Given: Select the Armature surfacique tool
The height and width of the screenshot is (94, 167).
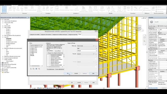Looking at the screenshot, I should (x=64, y=9).
